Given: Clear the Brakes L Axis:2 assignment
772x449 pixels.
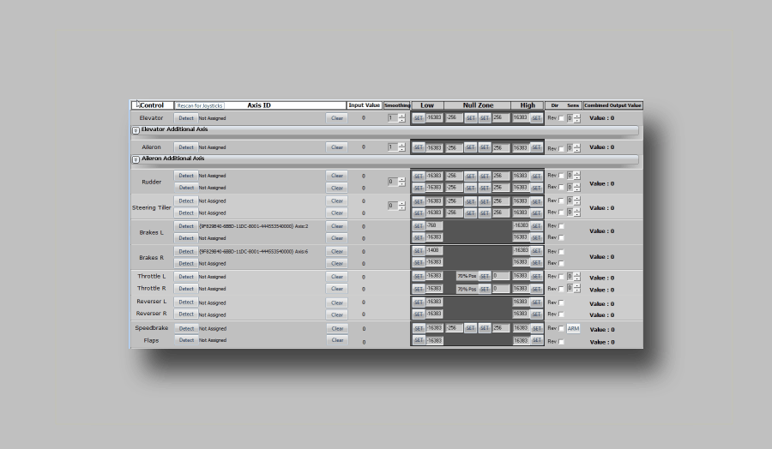Looking at the screenshot, I should [x=337, y=226].
